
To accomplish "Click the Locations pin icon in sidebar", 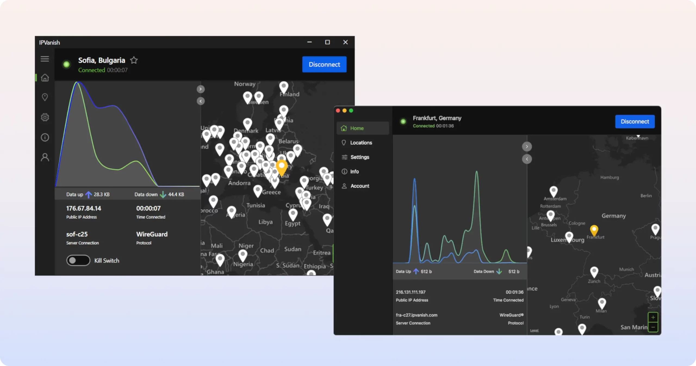I will [x=45, y=97].
